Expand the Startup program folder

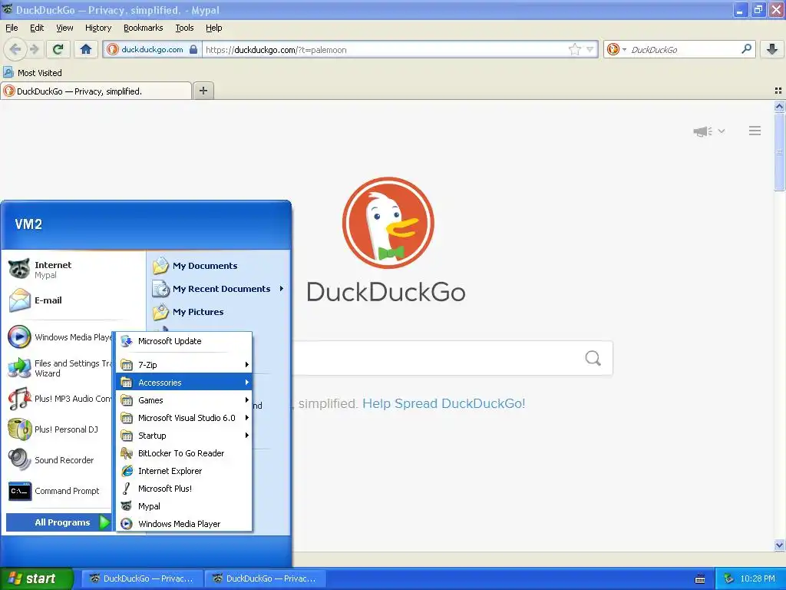point(184,436)
